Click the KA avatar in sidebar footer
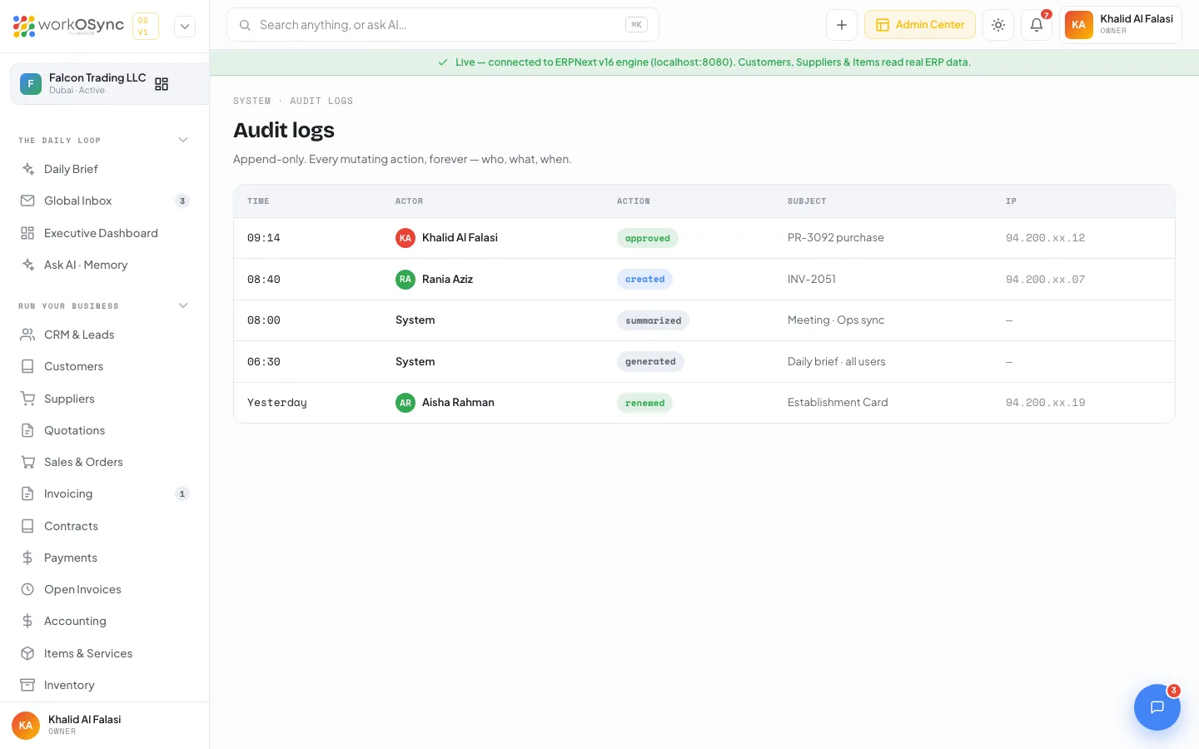The width and height of the screenshot is (1199, 749). (x=26, y=725)
